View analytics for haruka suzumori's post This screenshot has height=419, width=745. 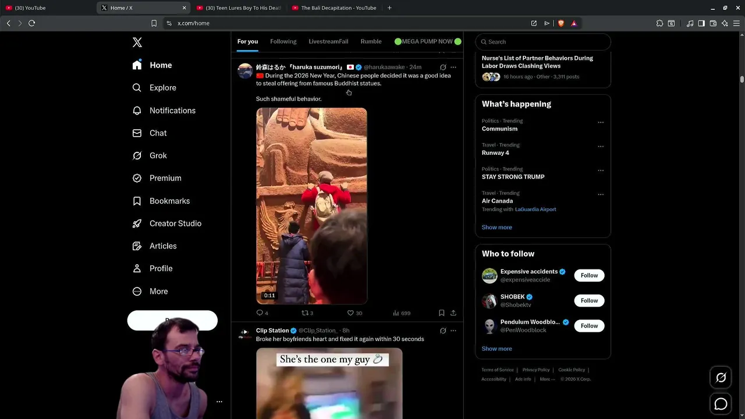coord(401,313)
